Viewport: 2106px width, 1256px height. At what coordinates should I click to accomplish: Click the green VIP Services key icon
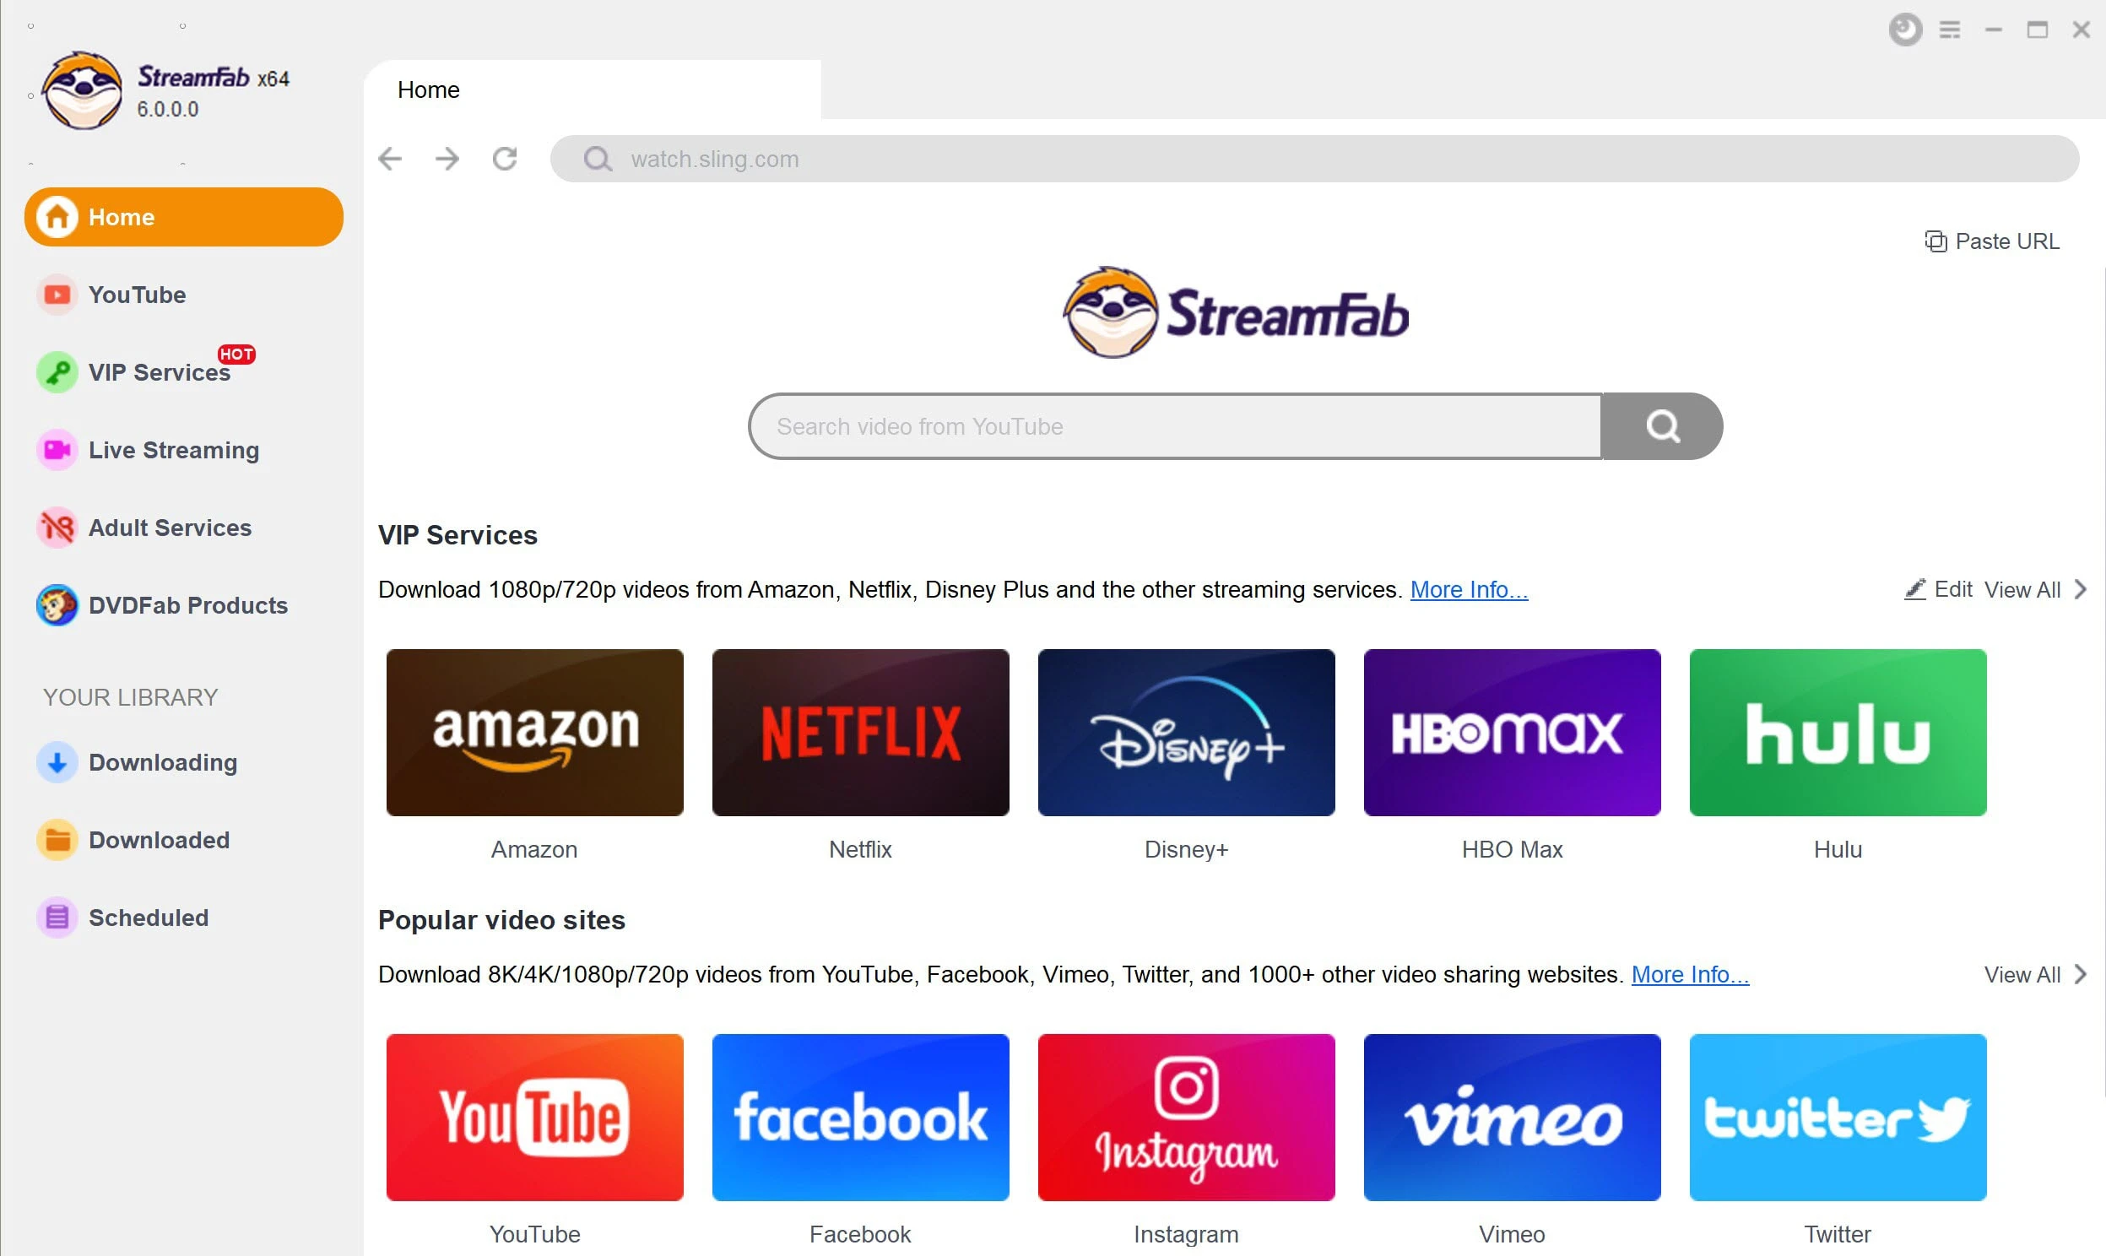pos(57,372)
